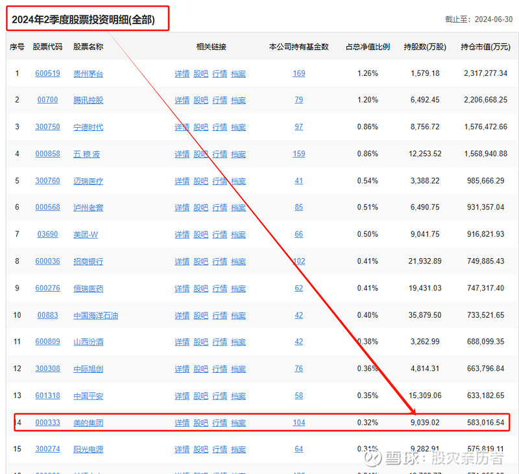
Task: Select 583,016.54 value in 美的集团 row
Action: (485, 423)
